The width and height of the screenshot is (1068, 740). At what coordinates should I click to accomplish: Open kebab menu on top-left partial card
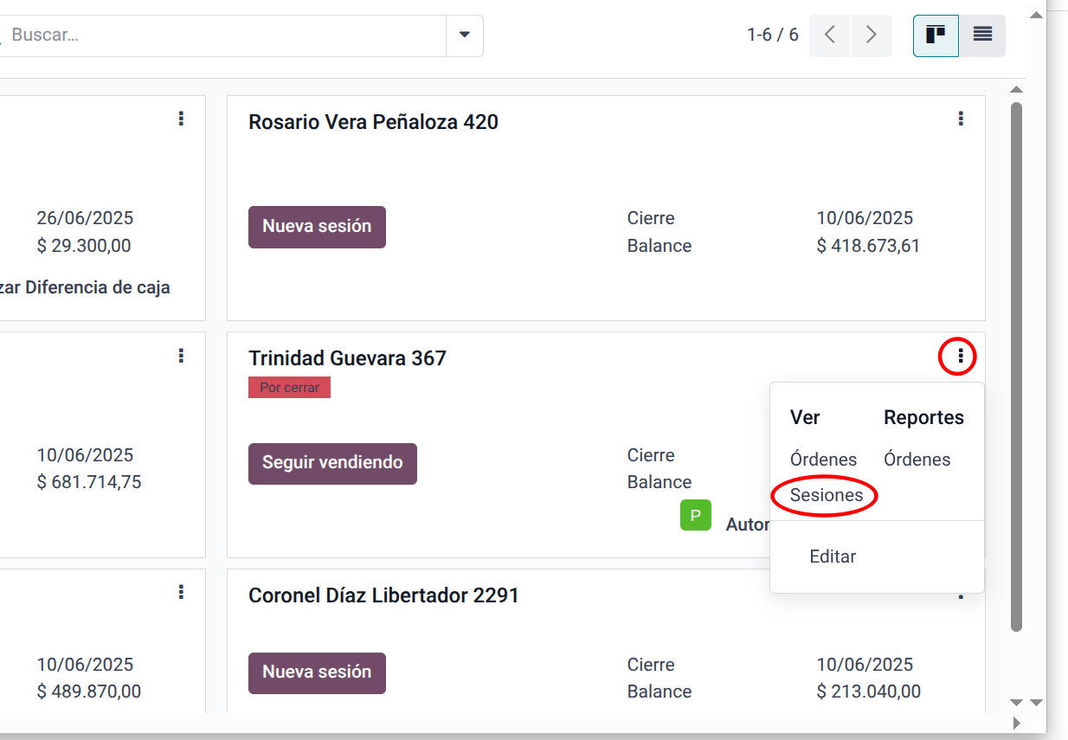(x=181, y=119)
